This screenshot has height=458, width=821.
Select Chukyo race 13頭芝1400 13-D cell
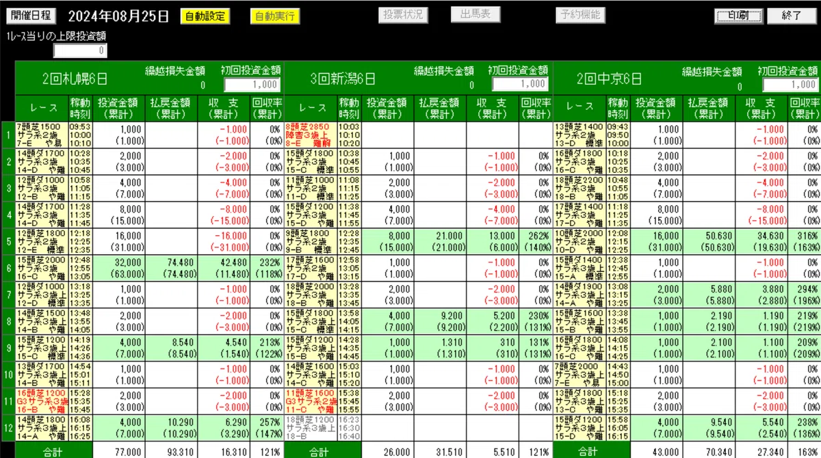pos(579,135)
